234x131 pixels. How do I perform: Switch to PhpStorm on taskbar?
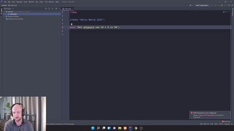click(x=131, y=128)
